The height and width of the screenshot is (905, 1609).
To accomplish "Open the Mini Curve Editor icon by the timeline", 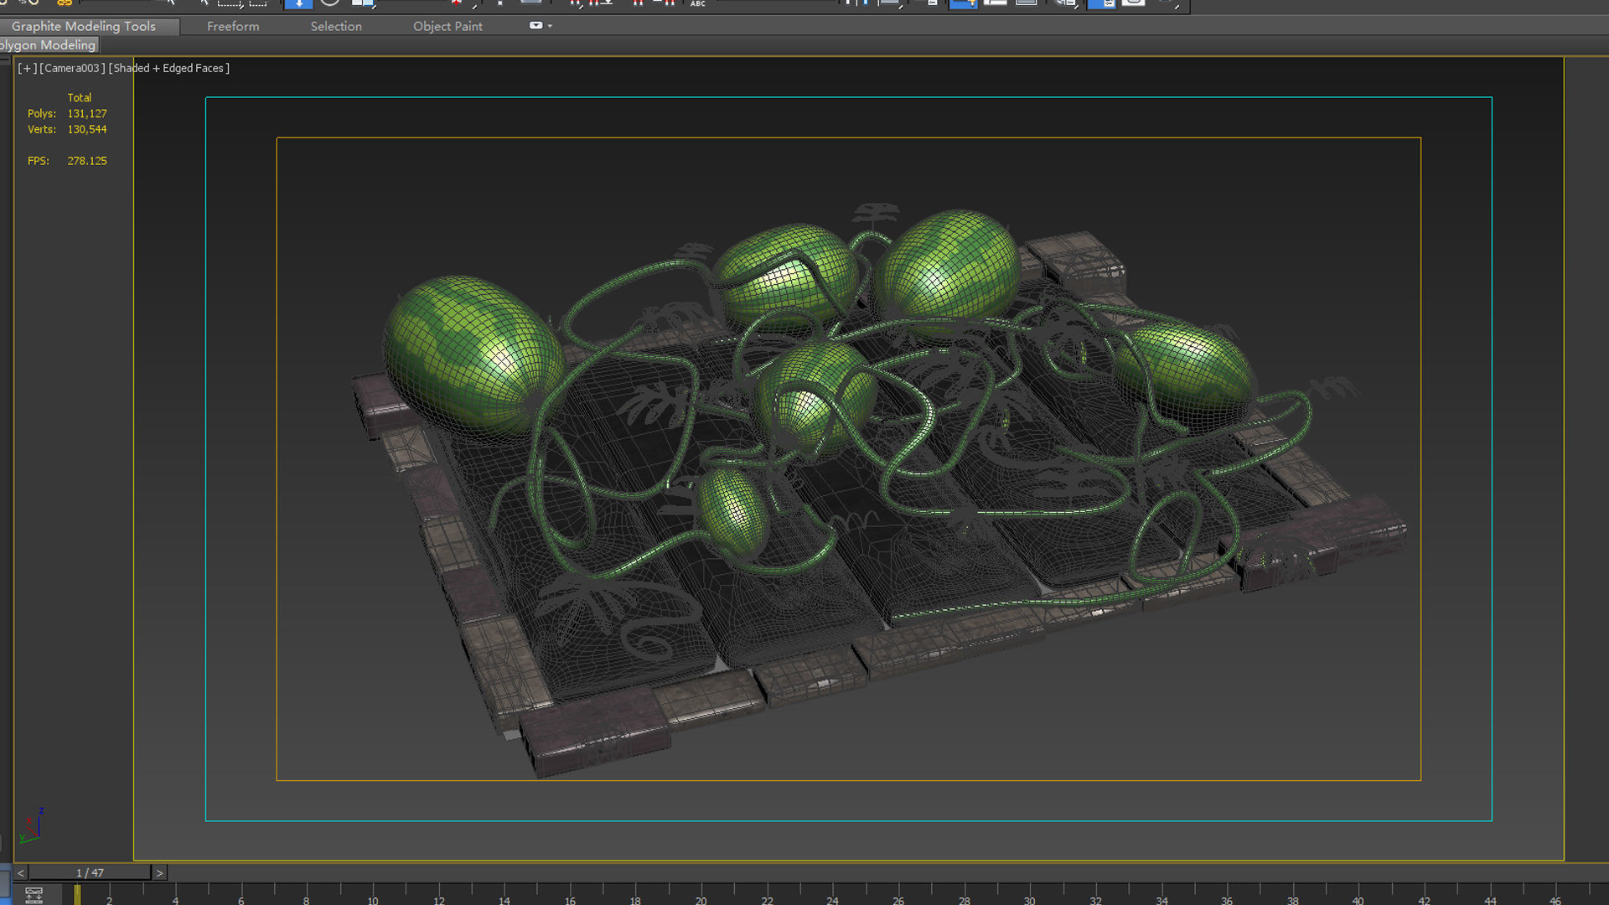I will pos(34,895).
